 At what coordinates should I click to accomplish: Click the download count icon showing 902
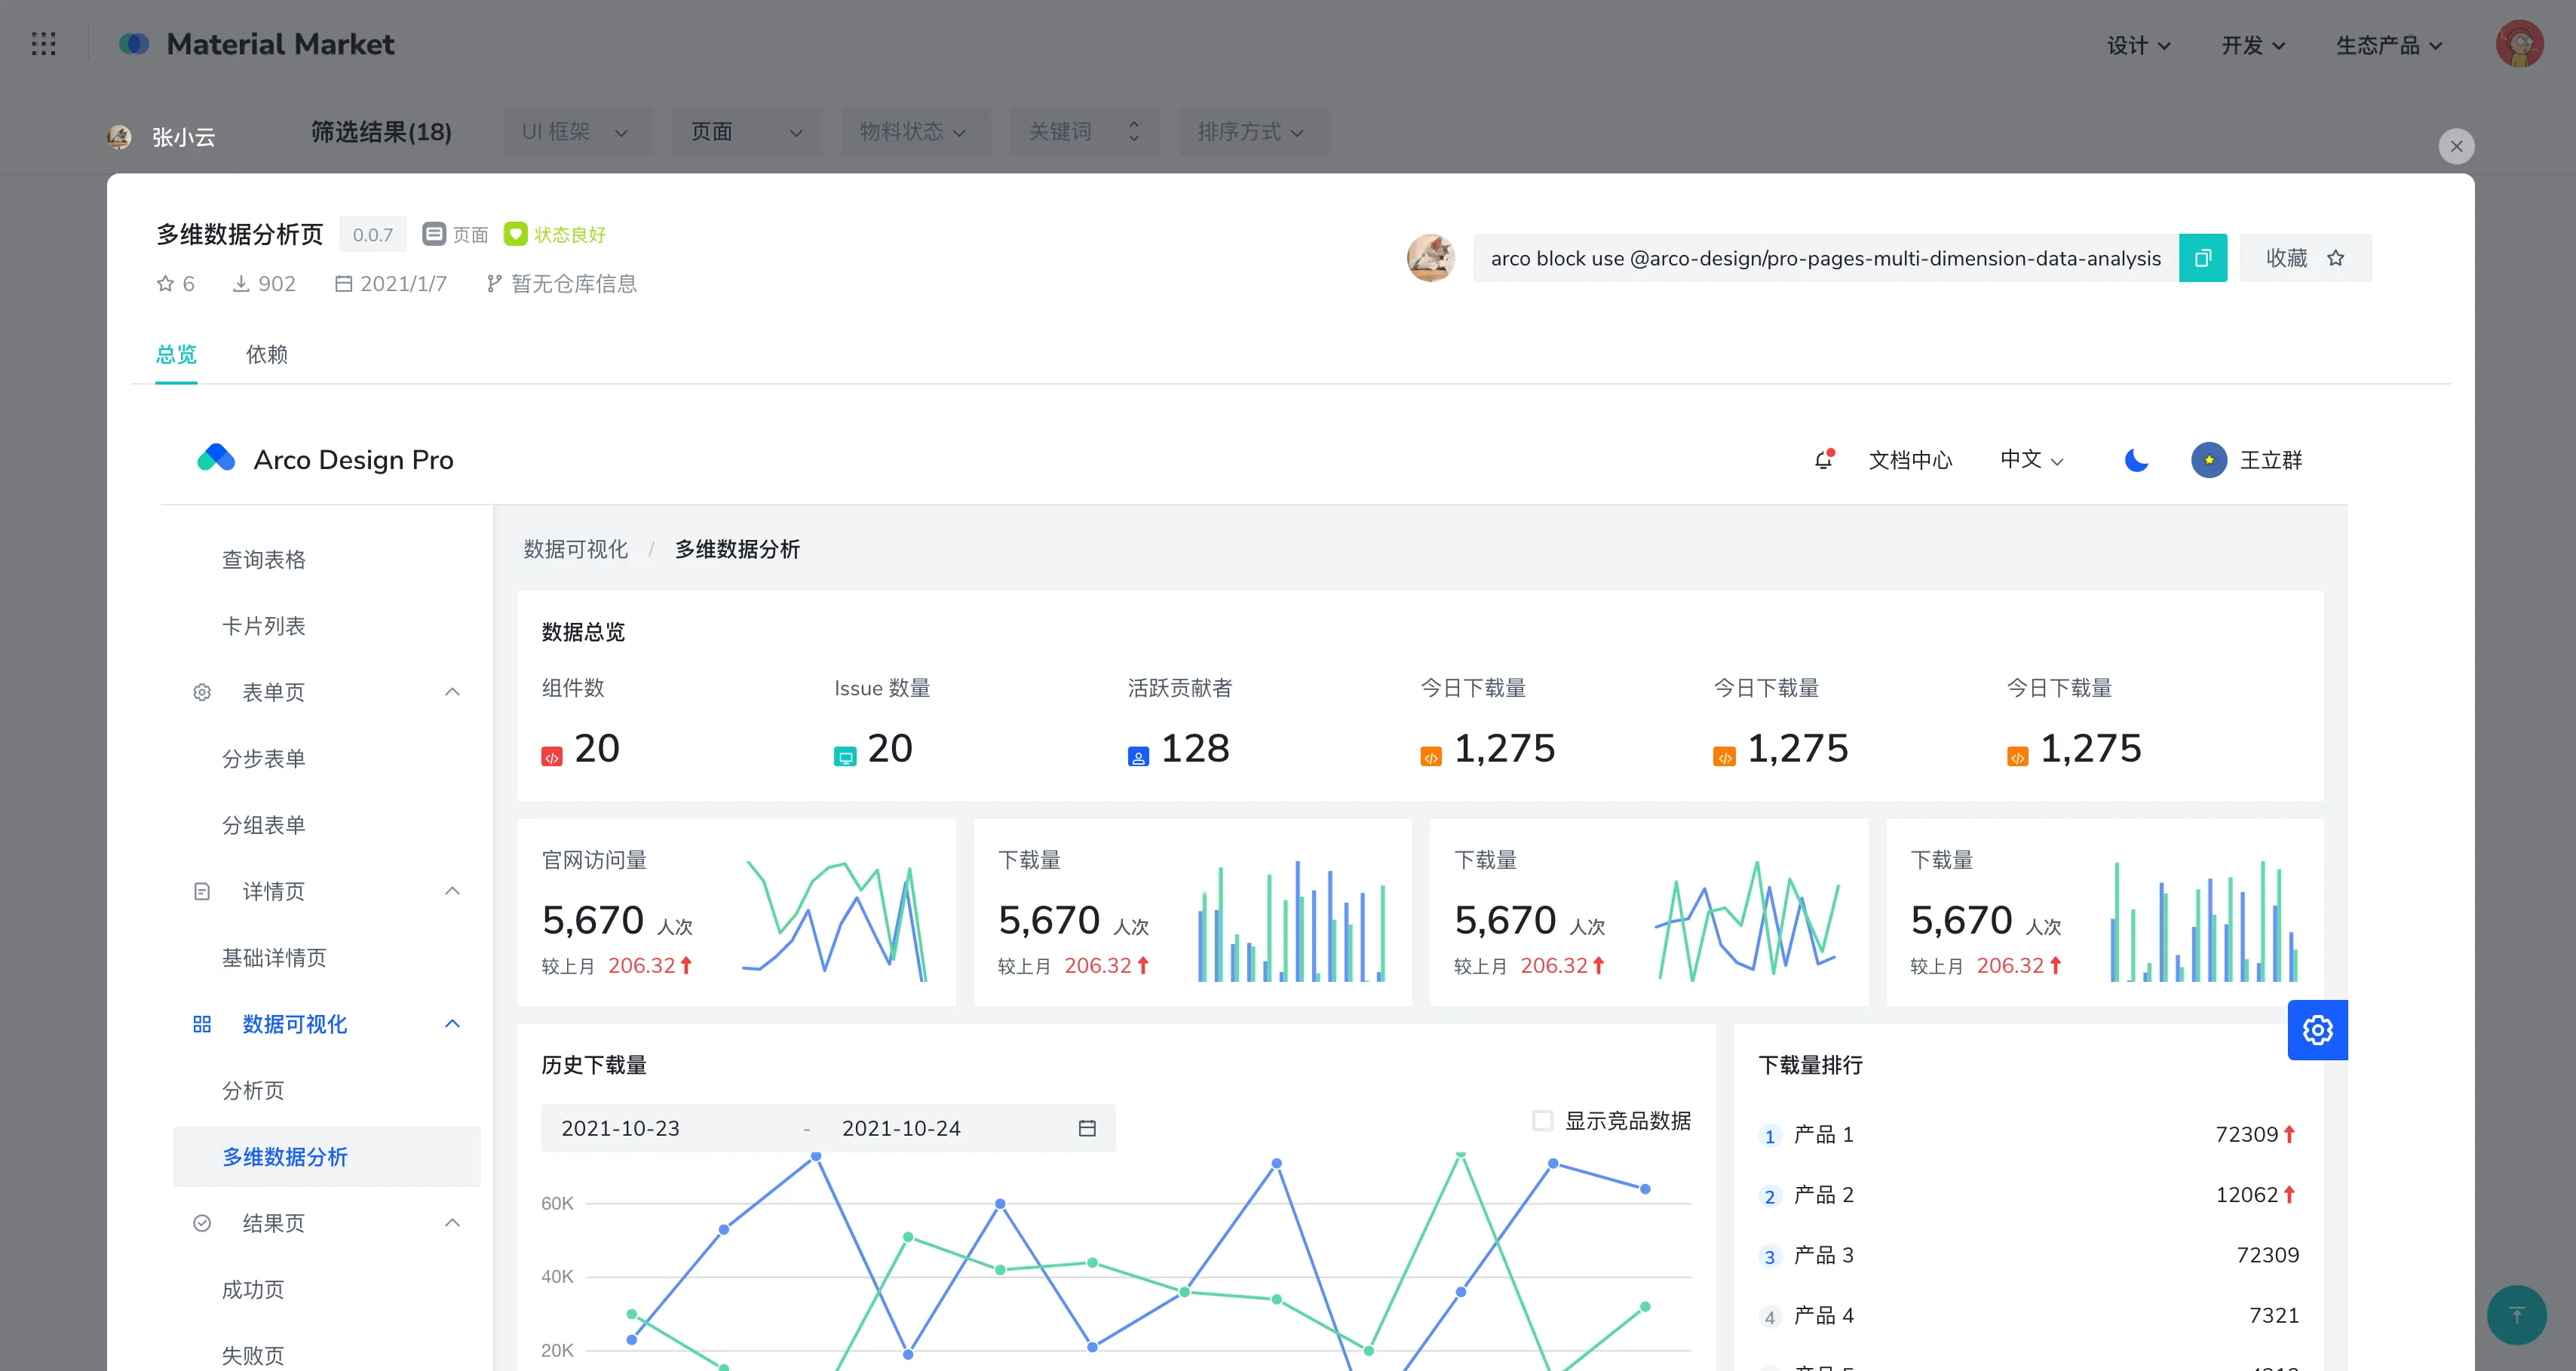click(241, 284)
